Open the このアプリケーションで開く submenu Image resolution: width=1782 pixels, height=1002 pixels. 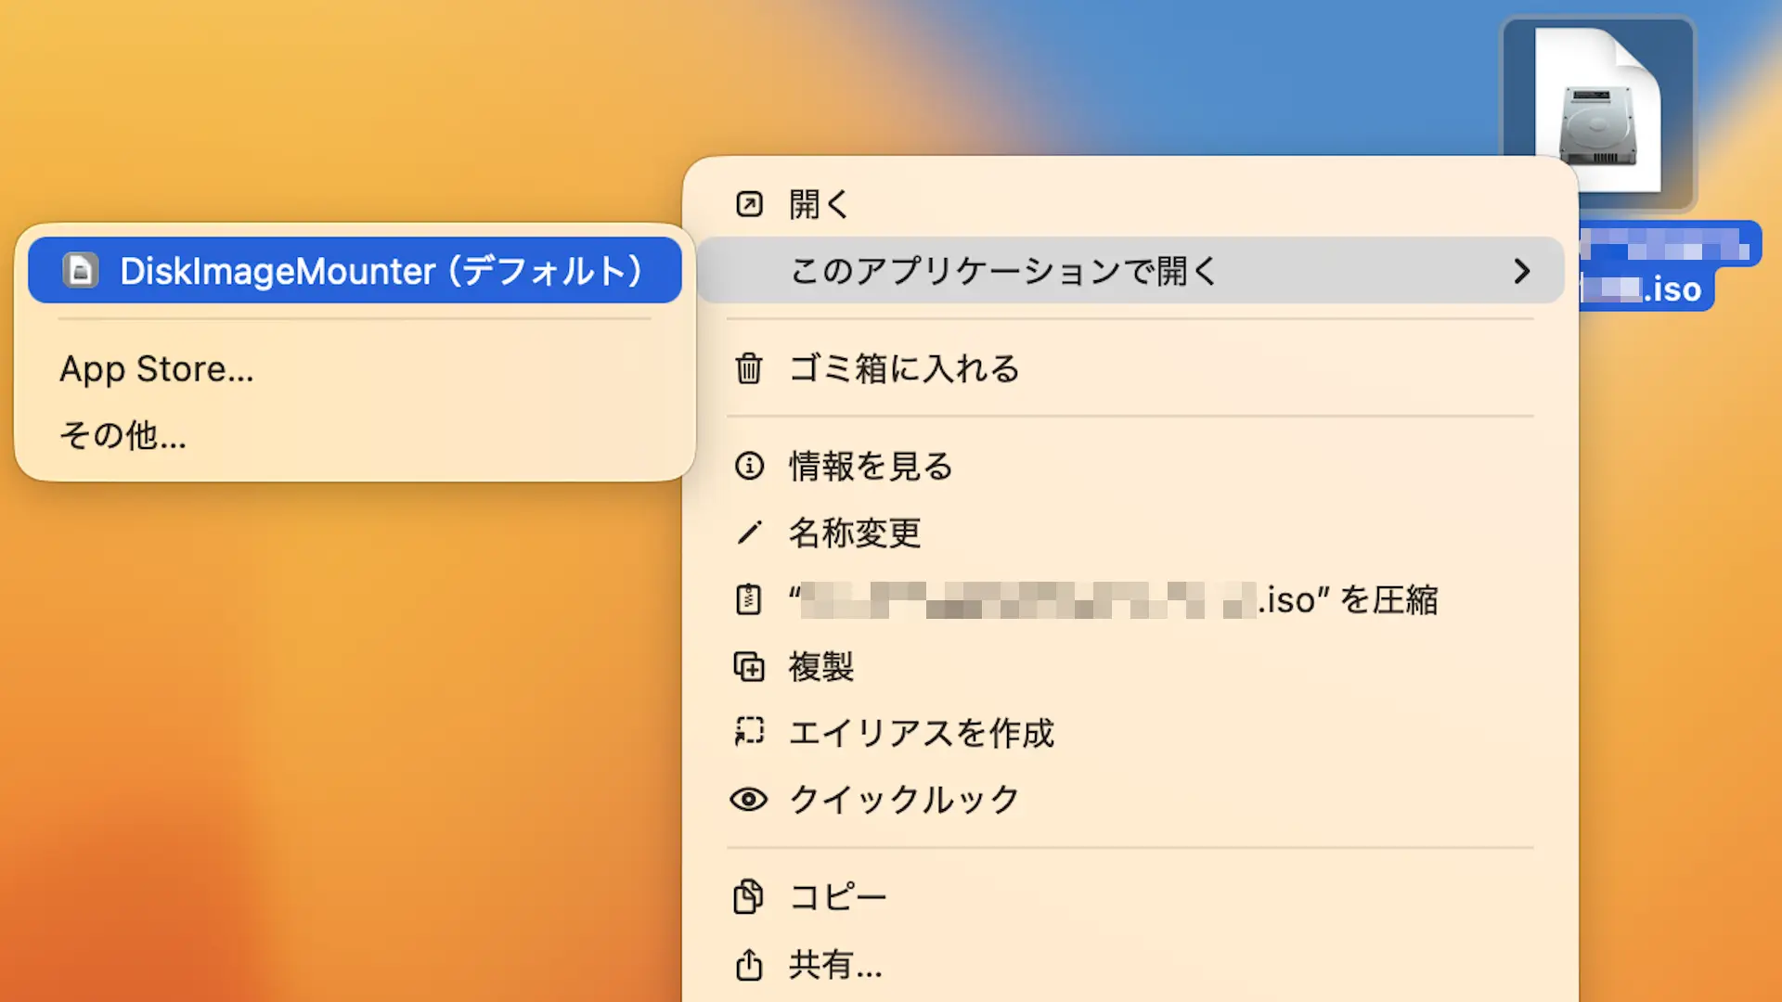click(1002, 271)
